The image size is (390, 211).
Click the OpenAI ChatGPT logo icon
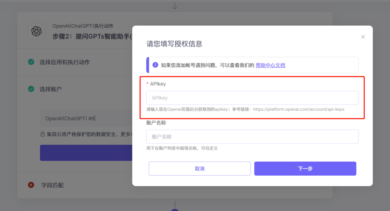coord(36,31)
